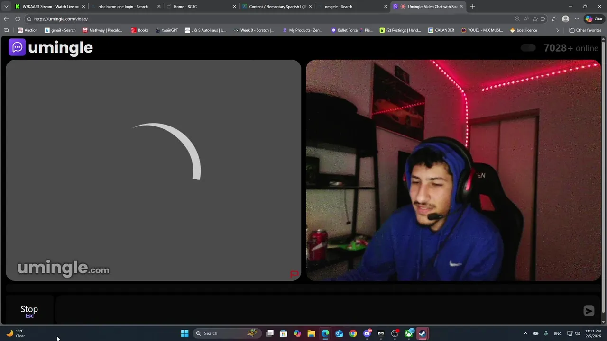Open the boat licence bookmark
This screenshot has height=341, width=607.
pos(524,30)
